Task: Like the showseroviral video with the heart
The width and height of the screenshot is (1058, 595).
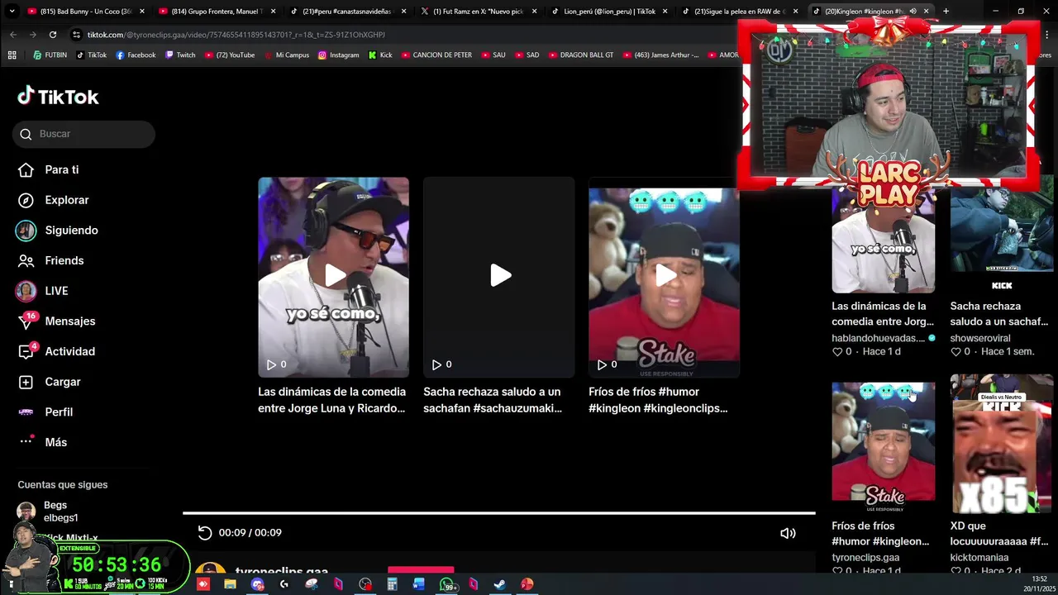Action: [956, 352]
